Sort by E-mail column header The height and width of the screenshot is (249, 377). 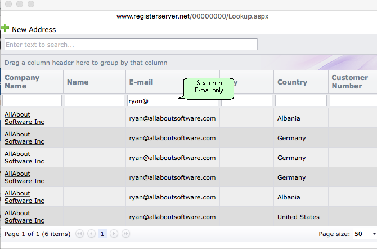pyautogui.click(x=141, y=82)
